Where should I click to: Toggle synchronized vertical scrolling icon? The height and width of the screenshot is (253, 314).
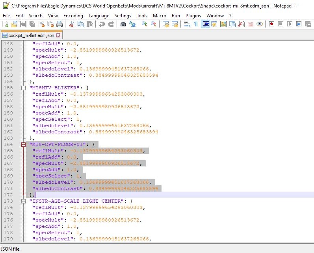tap(165, 24)
